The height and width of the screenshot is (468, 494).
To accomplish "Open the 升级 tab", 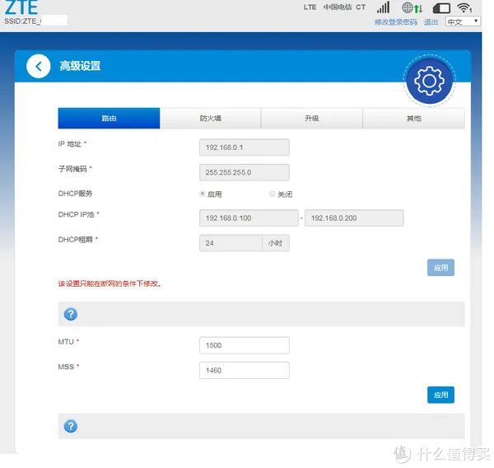I will click(x=311, y=119).
